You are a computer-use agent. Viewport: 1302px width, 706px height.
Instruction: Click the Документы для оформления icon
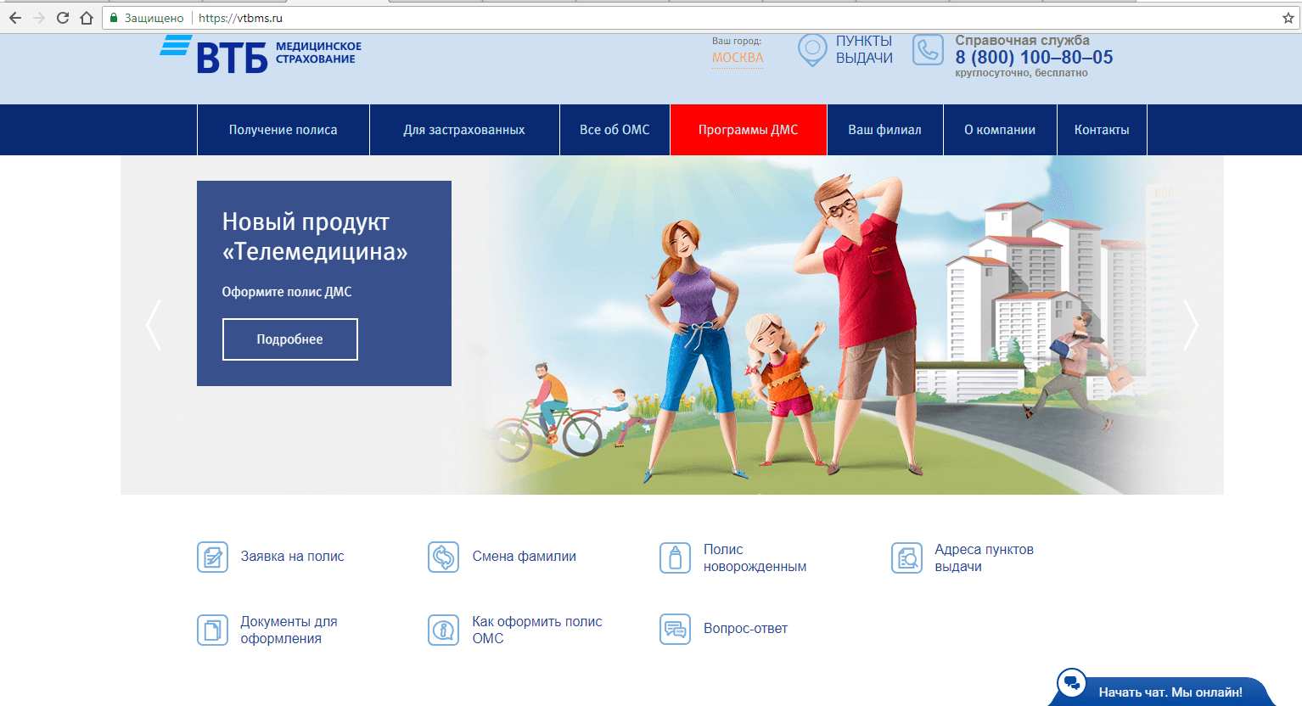pos(212,630)
